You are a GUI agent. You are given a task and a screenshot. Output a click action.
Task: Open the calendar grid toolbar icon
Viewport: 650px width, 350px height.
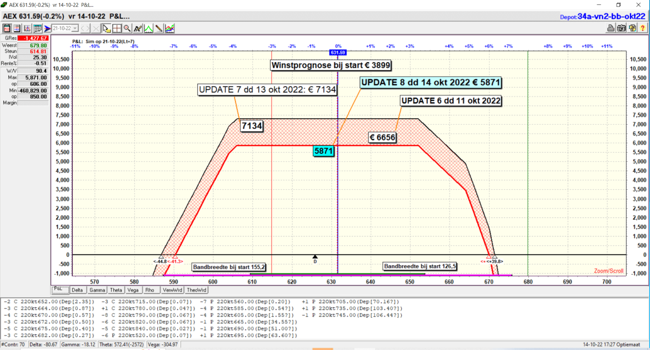click(37, 28)
